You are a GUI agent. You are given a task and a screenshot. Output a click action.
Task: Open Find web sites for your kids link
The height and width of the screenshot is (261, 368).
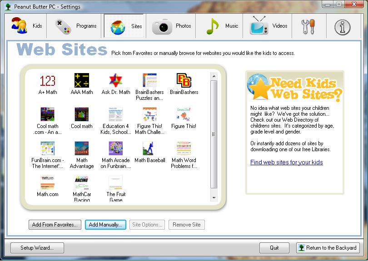287,163
